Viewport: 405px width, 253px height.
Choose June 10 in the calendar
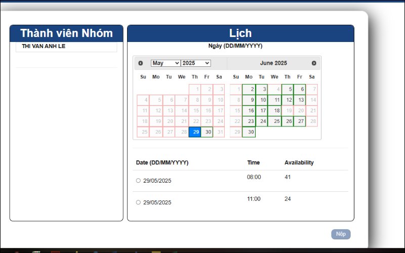click(262, 100)
